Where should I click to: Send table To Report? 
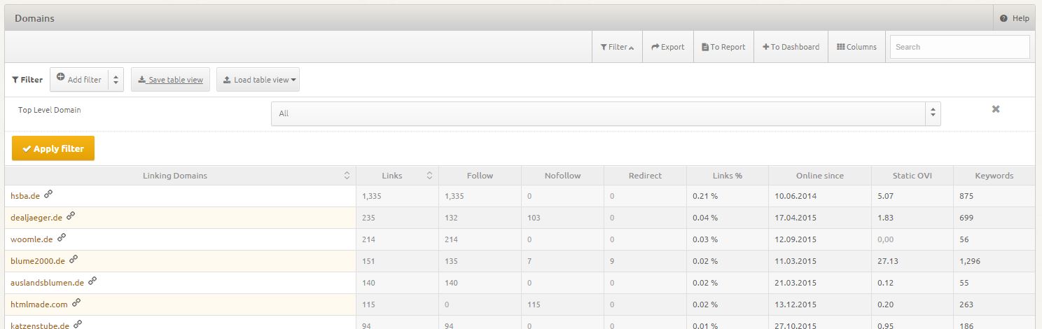723,47
